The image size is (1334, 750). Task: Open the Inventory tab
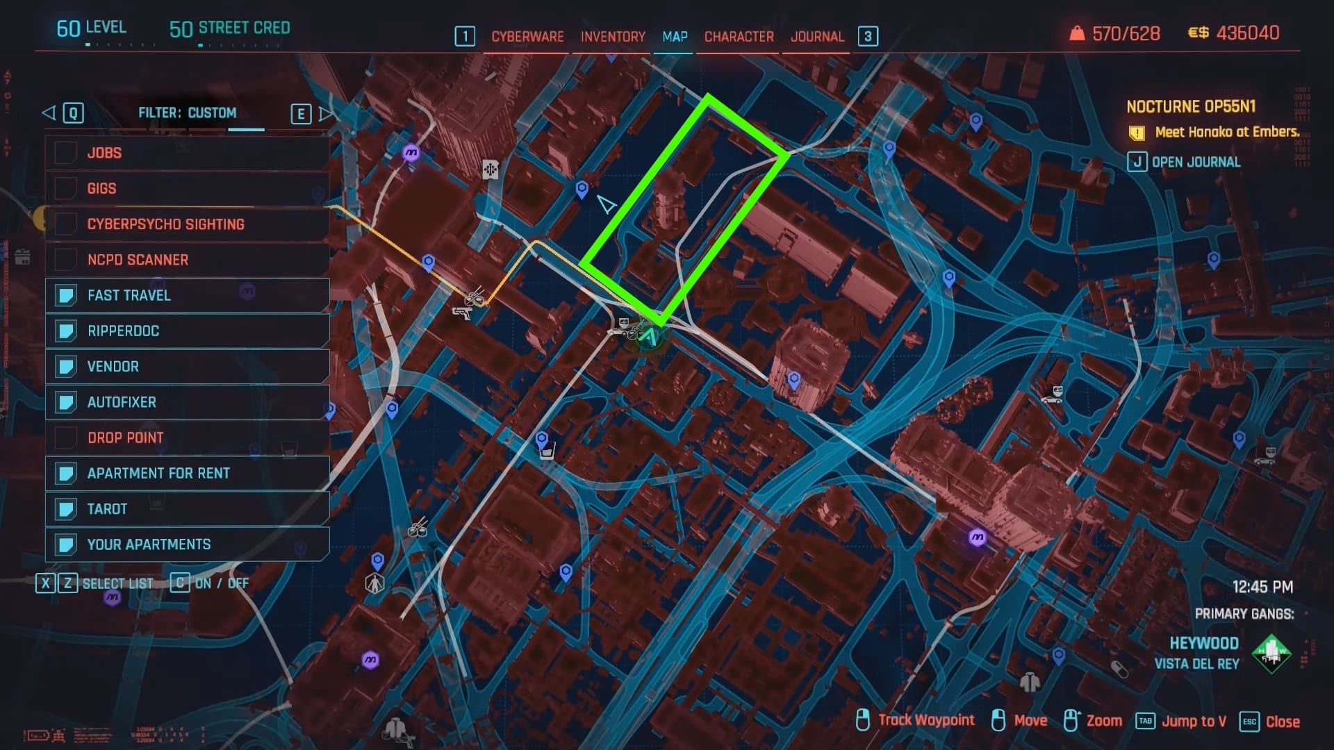click(613, 37)
